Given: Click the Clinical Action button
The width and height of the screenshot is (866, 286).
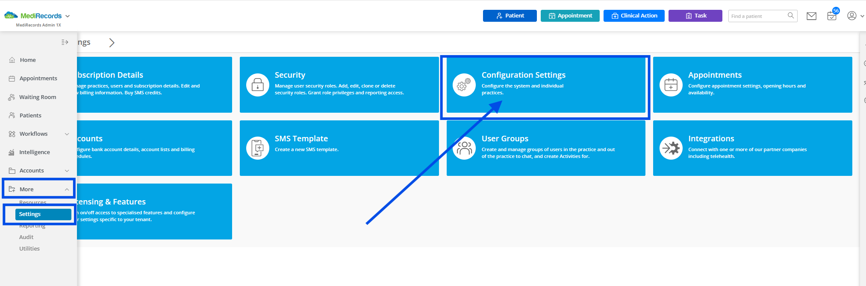Looking at the screenshot, I should click(634, 16).
